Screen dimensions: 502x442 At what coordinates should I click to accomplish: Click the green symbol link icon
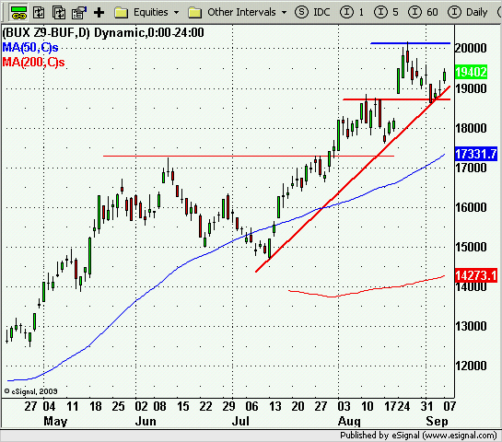(x=19, y=13)
